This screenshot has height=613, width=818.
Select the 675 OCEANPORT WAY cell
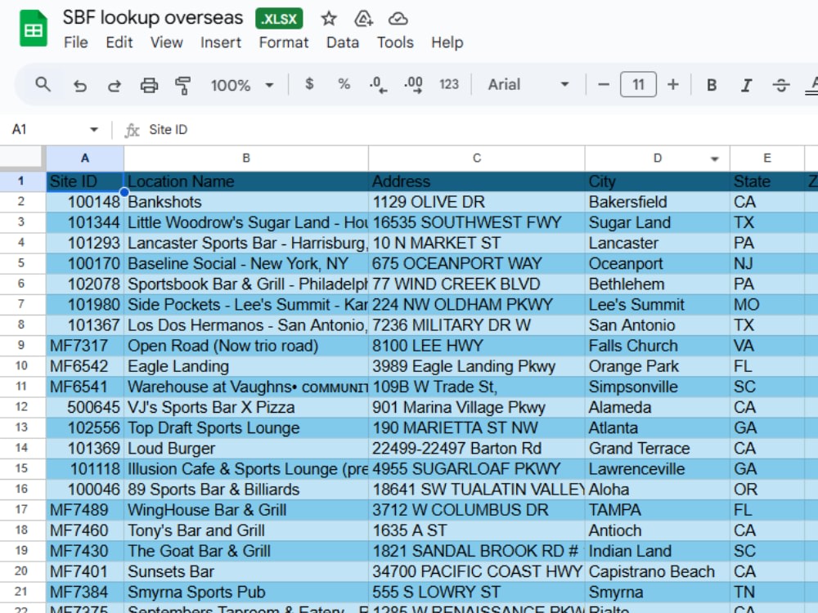point(477,264)
